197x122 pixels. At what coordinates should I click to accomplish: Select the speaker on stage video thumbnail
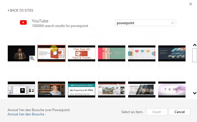[21, 53]
